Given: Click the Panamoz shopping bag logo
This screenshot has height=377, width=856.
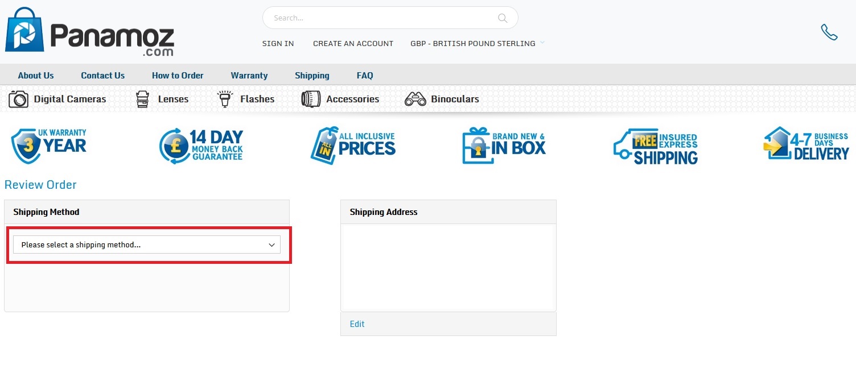Looking at the screenshot, I should tap(24, 30).
